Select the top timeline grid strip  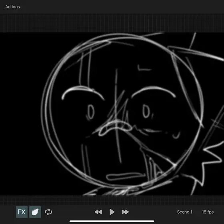click(x=112, y=23)
